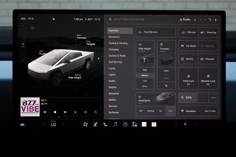Go to the Safety settings section

pos(112,100)
